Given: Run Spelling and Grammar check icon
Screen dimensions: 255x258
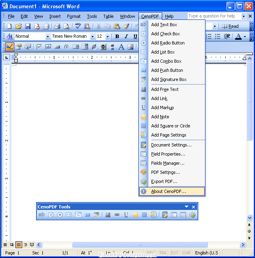Looking at the screenshot, I should [x=78, y=26].
